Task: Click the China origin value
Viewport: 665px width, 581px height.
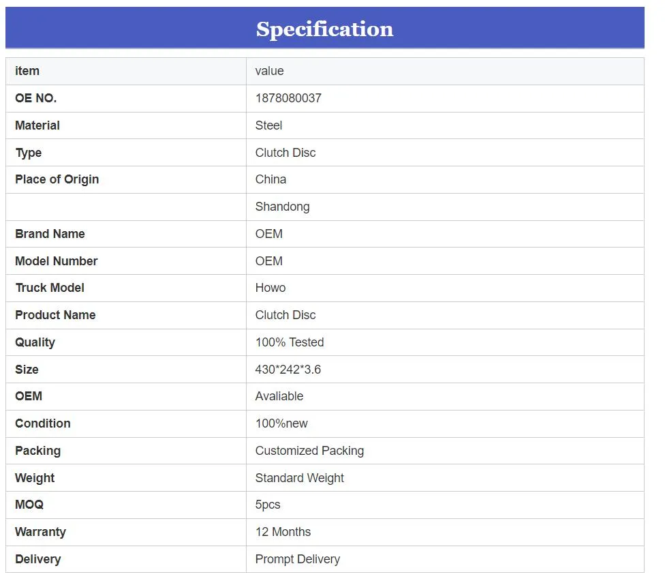Action: click(x=270, y=179)
